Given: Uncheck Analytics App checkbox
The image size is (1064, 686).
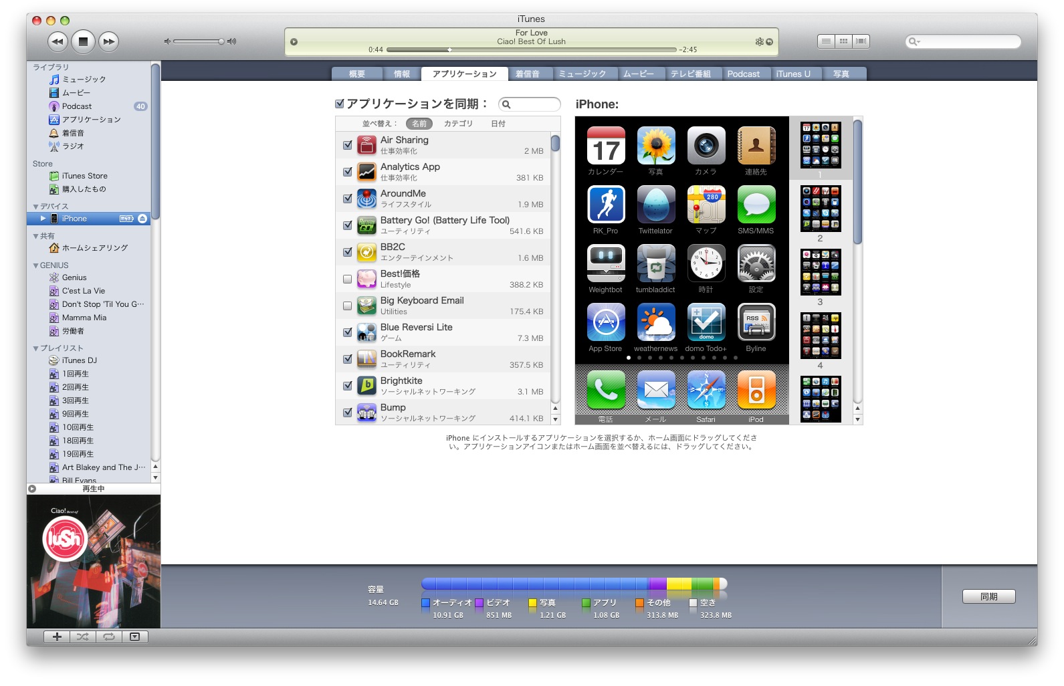Looking at the screenshot, I should click(347, 172).
